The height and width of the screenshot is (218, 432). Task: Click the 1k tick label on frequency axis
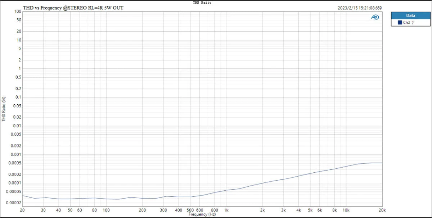226,210
